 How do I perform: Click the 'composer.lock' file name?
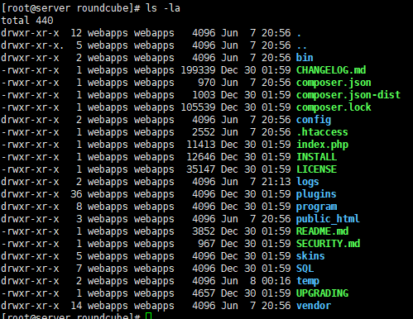pos(334,107)
